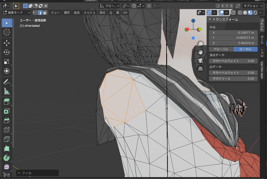Viewport: 267px width, 179px height.
Task: Switch to face select mode
Action: (x=45, y=13)
